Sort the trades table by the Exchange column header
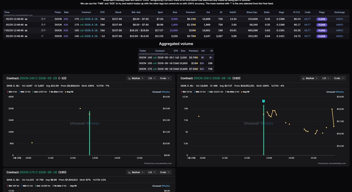This screenshot has height=192, width=352. (339, 12)
